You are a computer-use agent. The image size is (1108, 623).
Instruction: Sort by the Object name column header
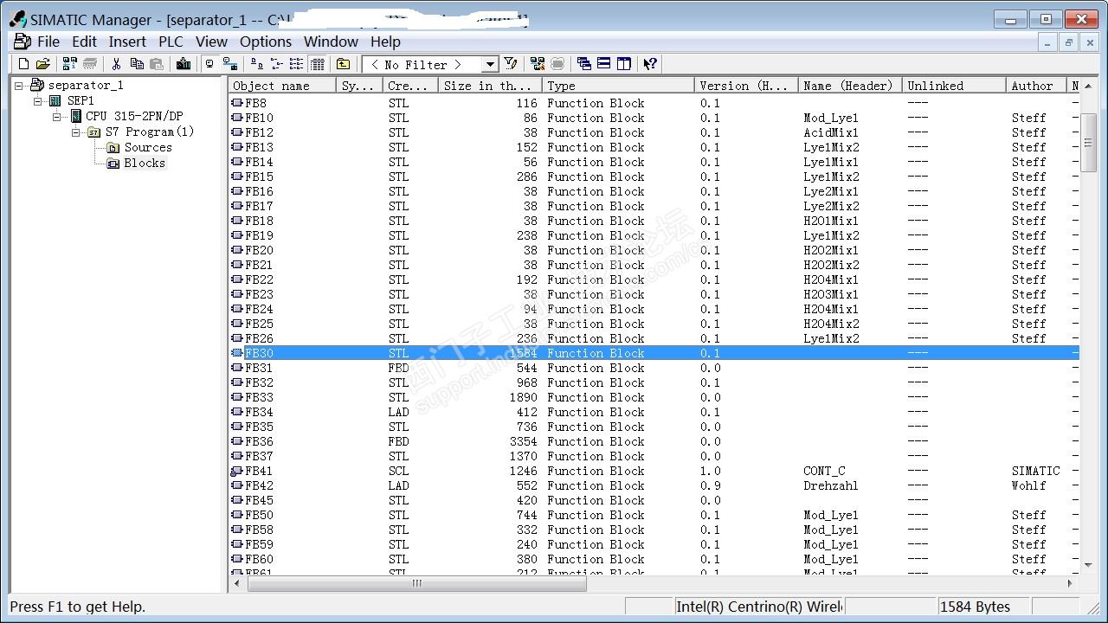click(282, 86)
